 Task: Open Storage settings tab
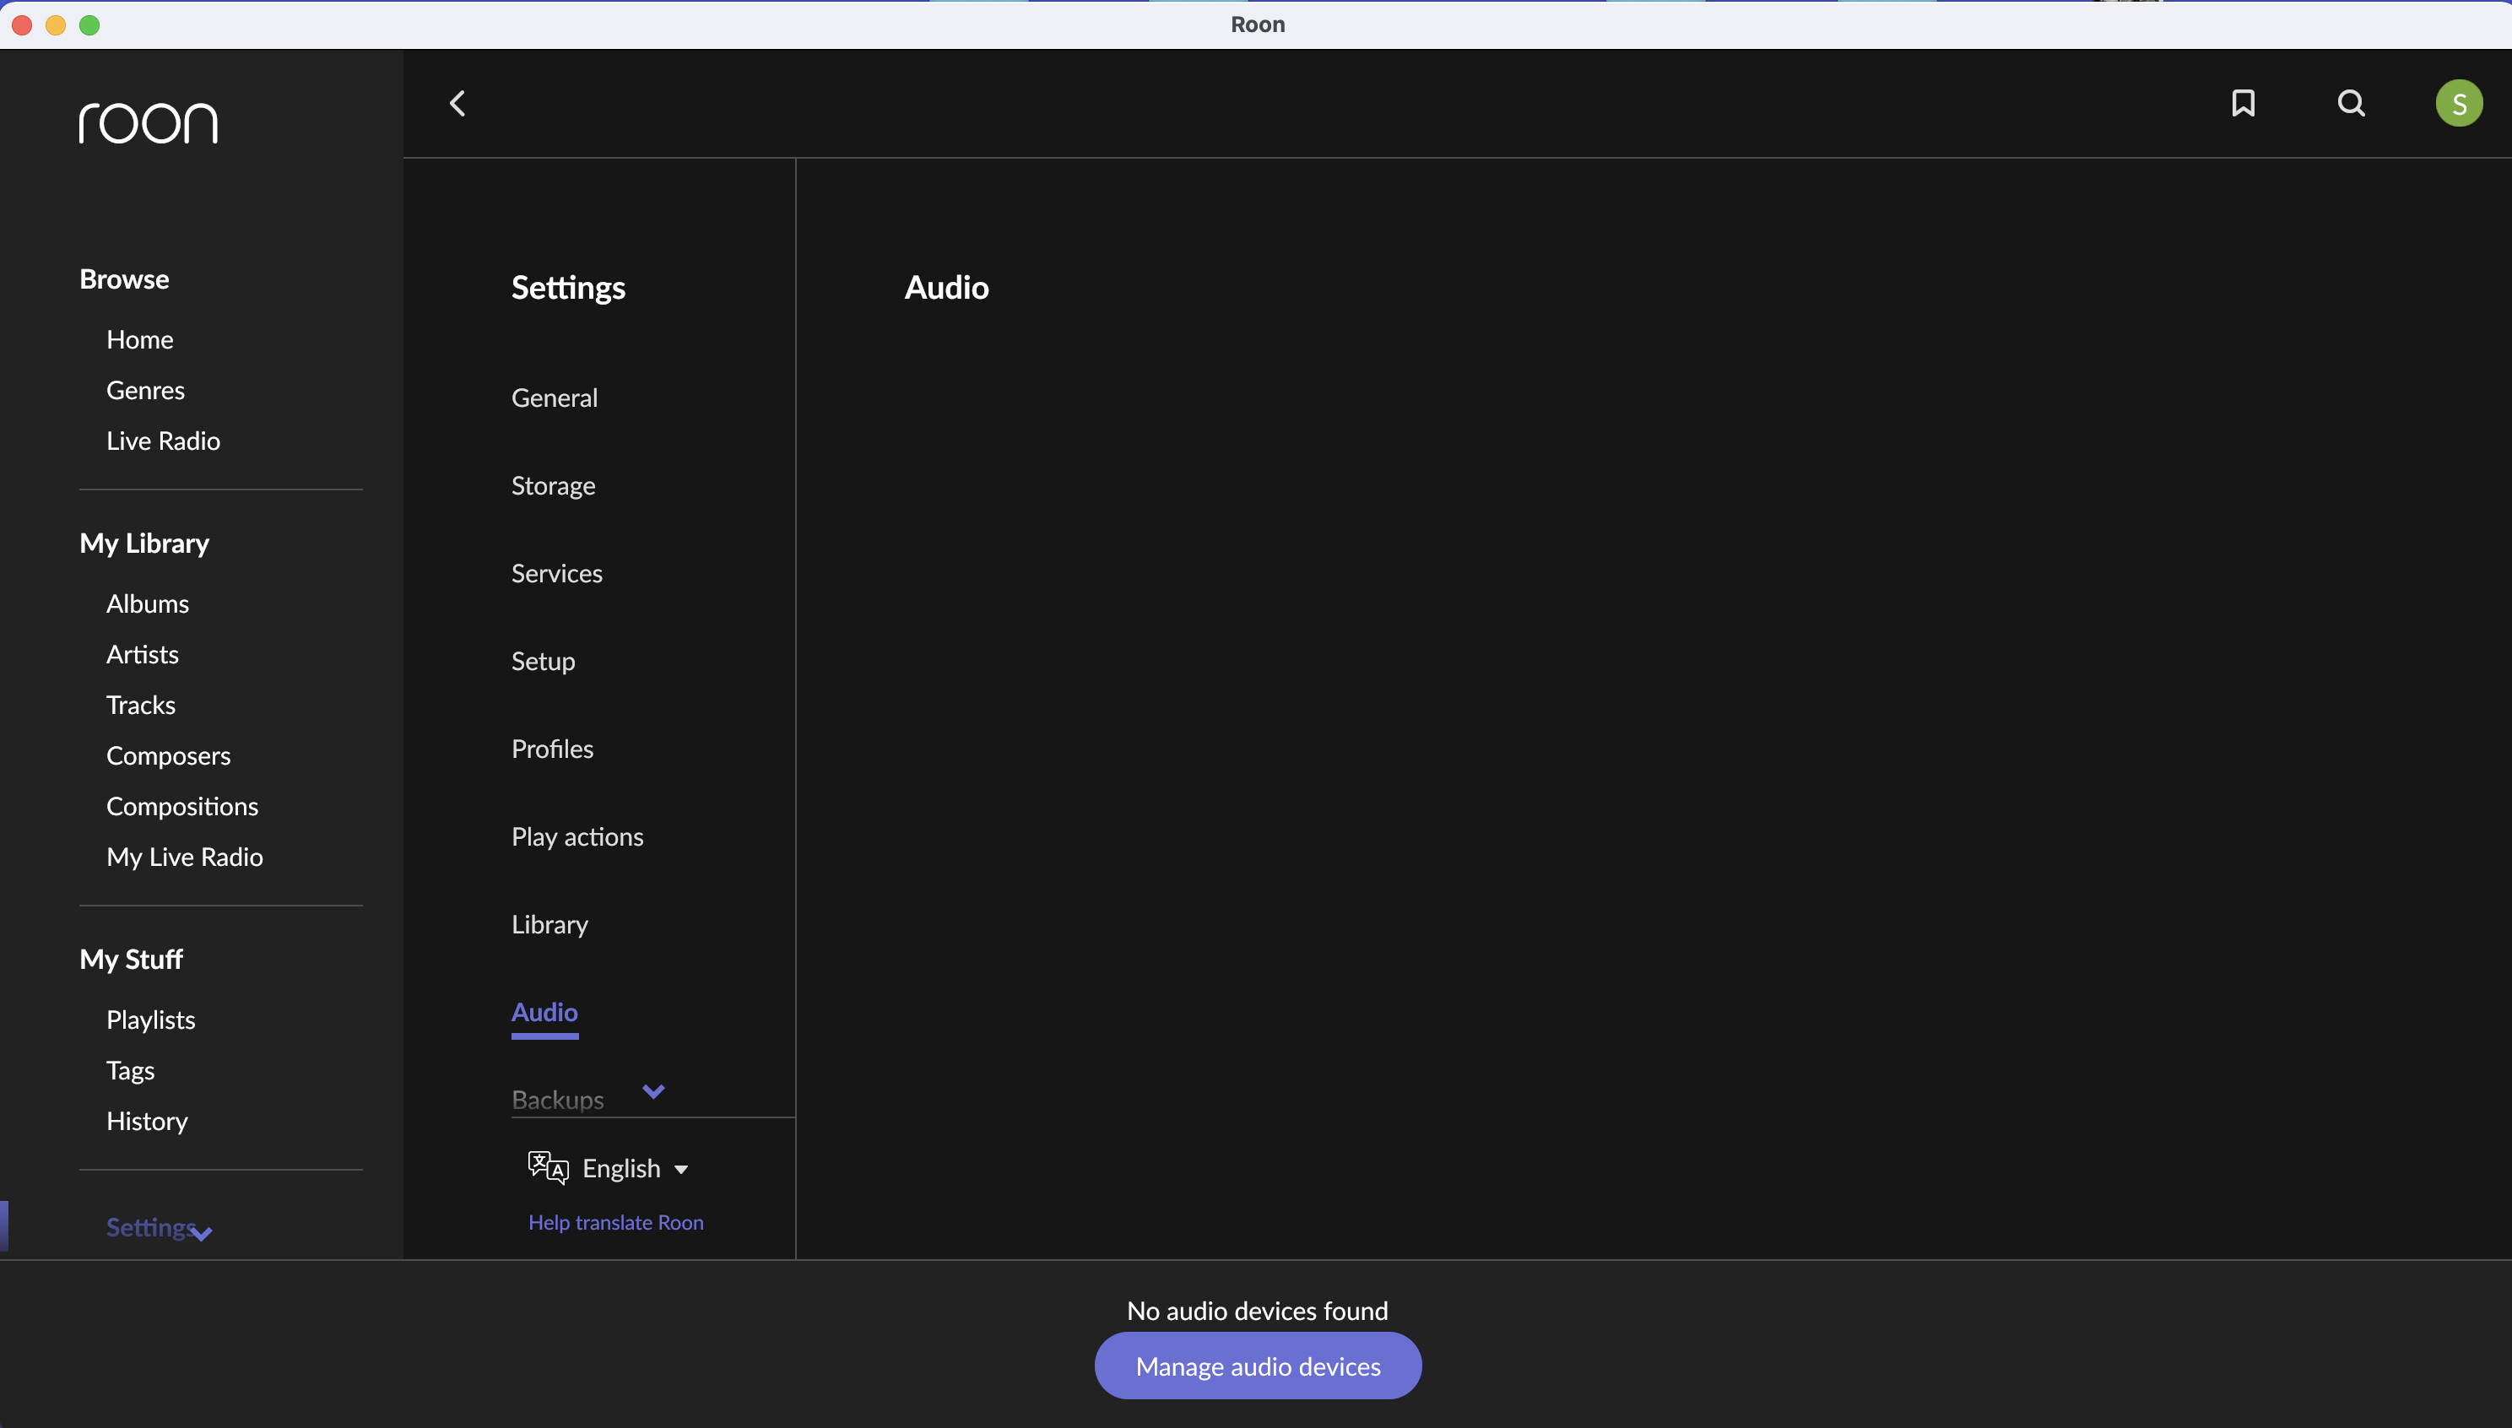click(x=553, y=485)
